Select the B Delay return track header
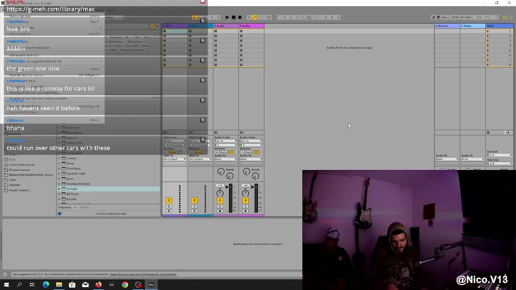Image resolution: width=516 pixels, height=290 pixels. click(472, 26)
